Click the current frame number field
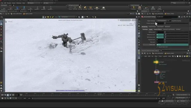191x108 pixels. 17,95
